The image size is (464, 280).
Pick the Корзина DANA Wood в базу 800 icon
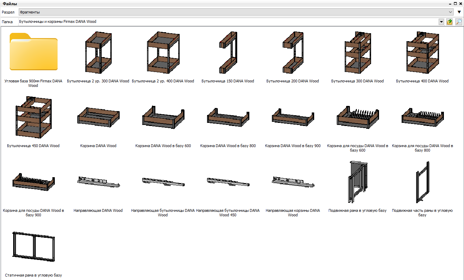tap(228, 117)
